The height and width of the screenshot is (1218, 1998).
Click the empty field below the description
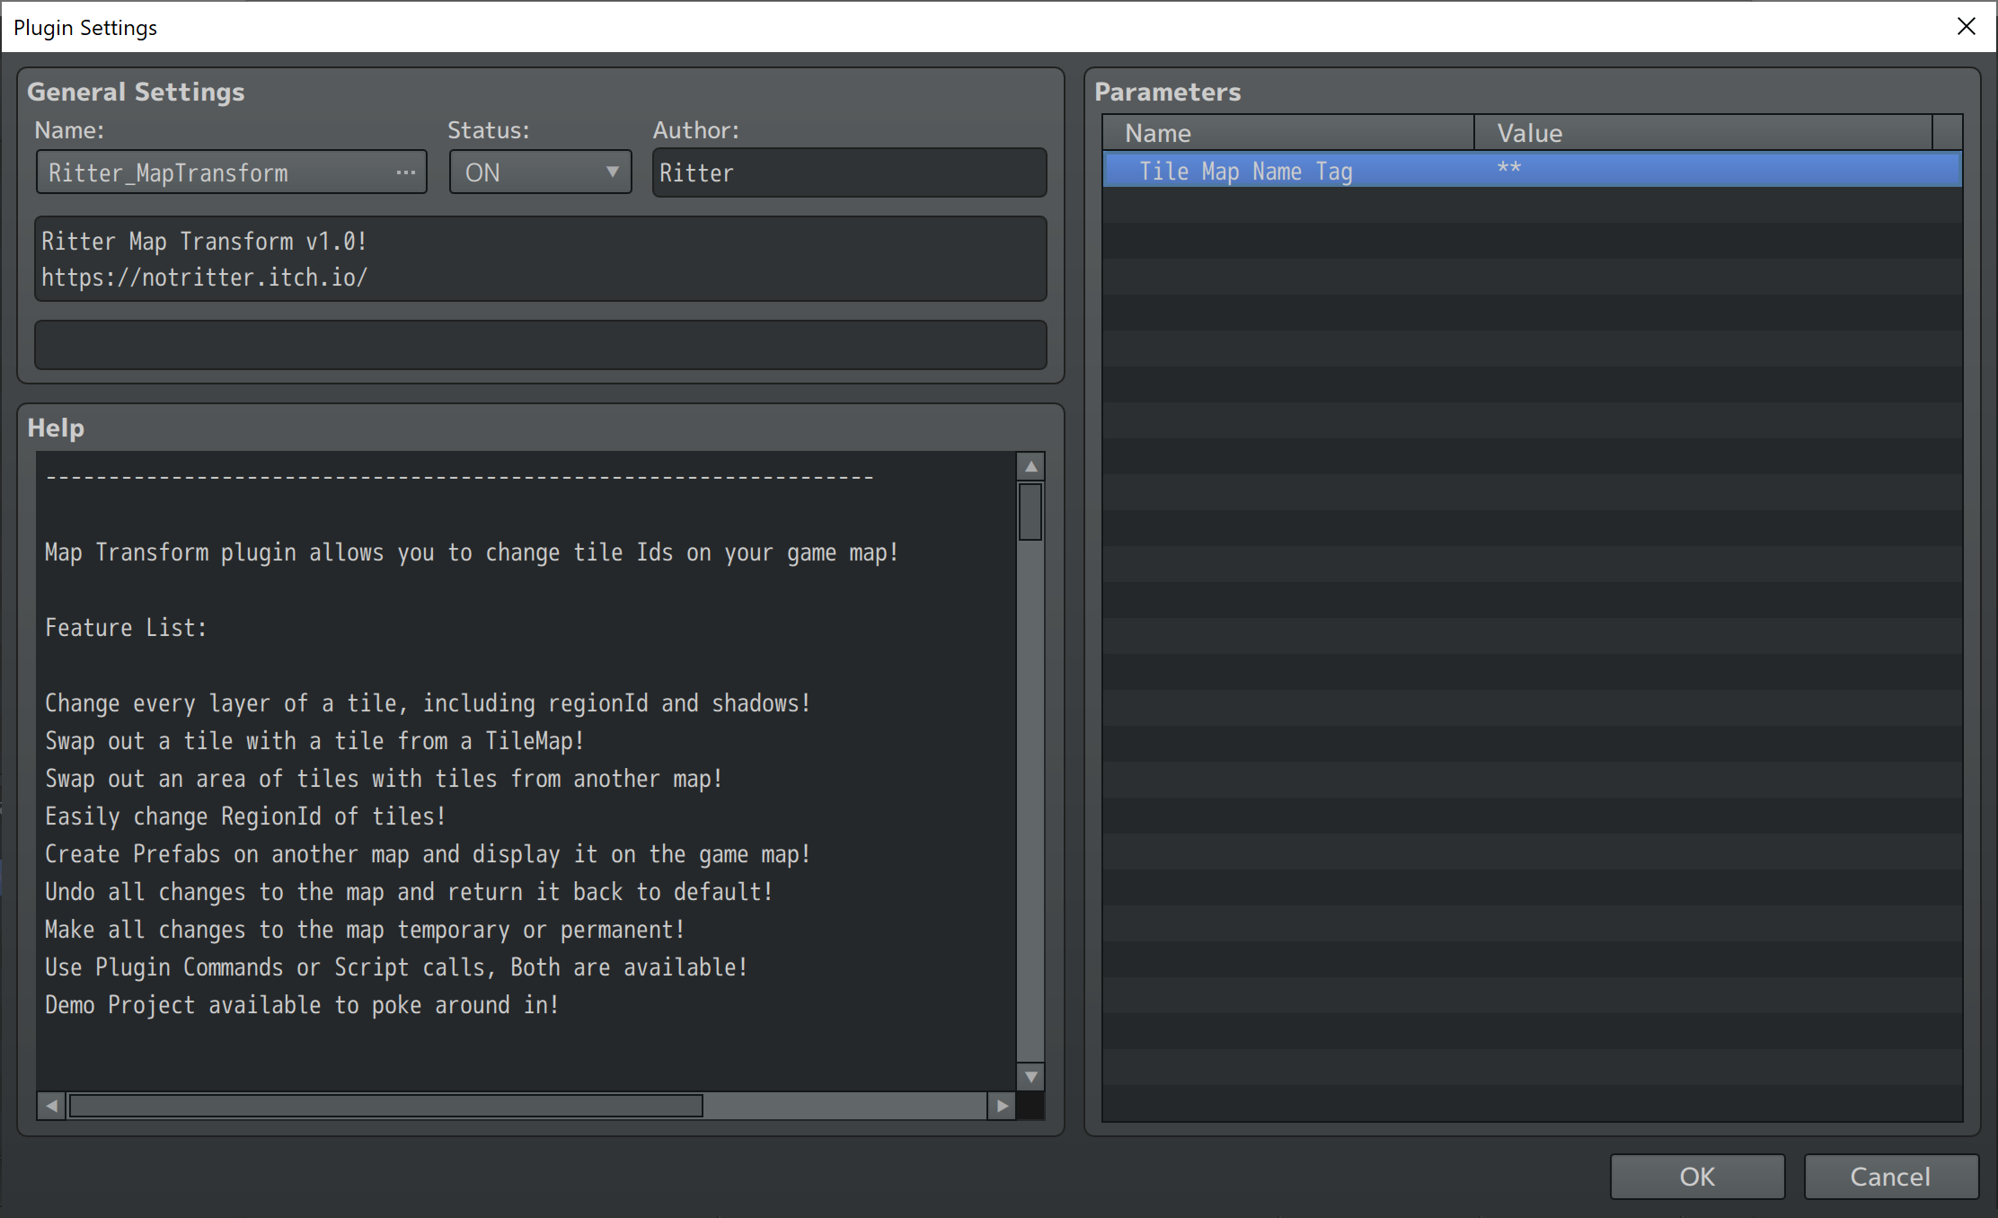[541, 345]
